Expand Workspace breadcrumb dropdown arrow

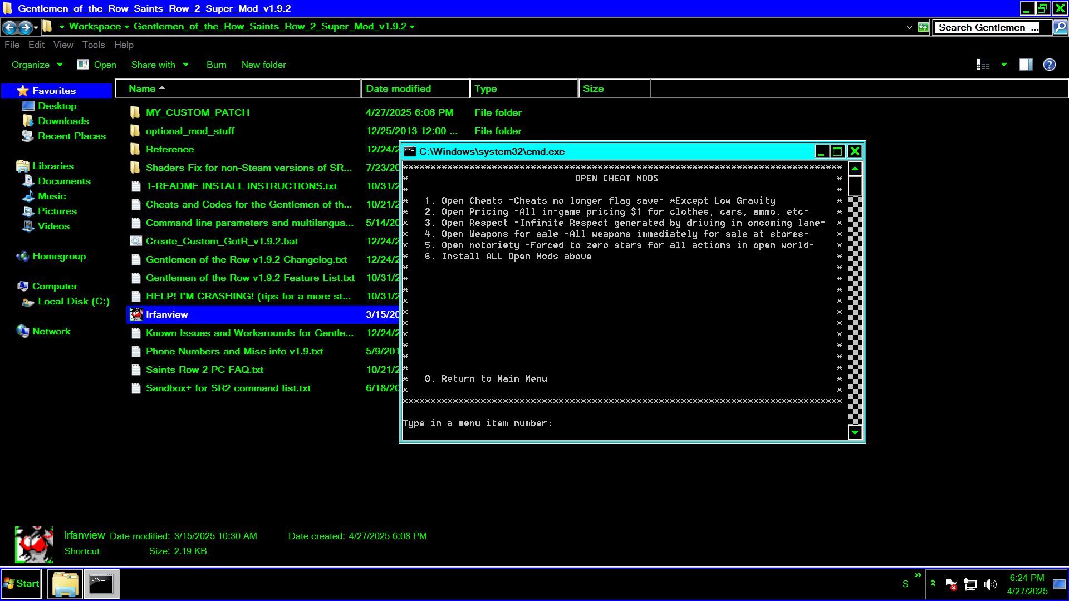(x=126, y=27)
